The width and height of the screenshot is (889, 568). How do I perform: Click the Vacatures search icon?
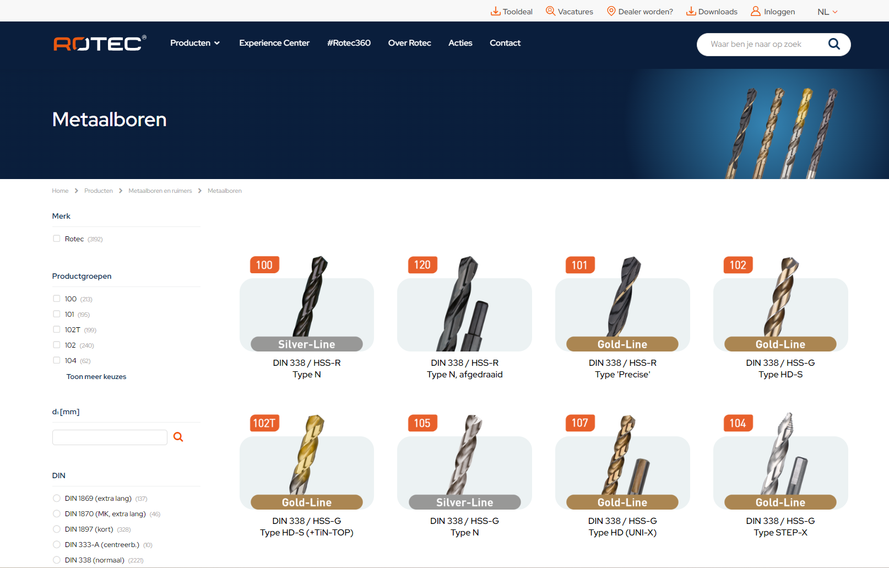click(550, 11)
